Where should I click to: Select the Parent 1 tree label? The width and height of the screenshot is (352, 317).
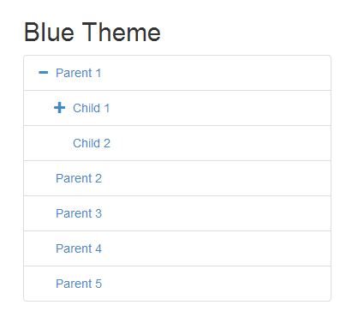79,73
